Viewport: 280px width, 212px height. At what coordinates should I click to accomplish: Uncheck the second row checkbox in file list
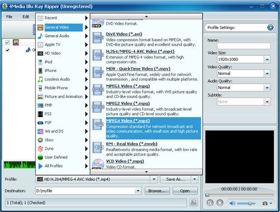pos(7,50)
